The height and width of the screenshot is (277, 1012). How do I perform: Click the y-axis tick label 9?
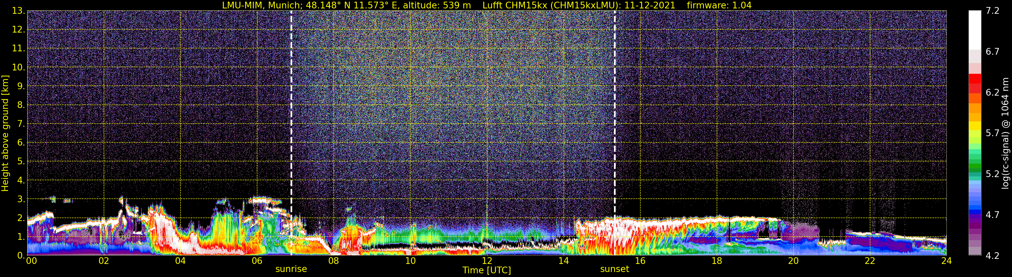pos(21,86)
